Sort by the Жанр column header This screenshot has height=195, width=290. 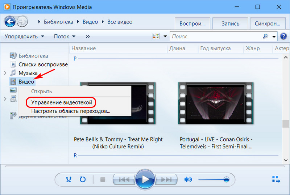(258, 48)
